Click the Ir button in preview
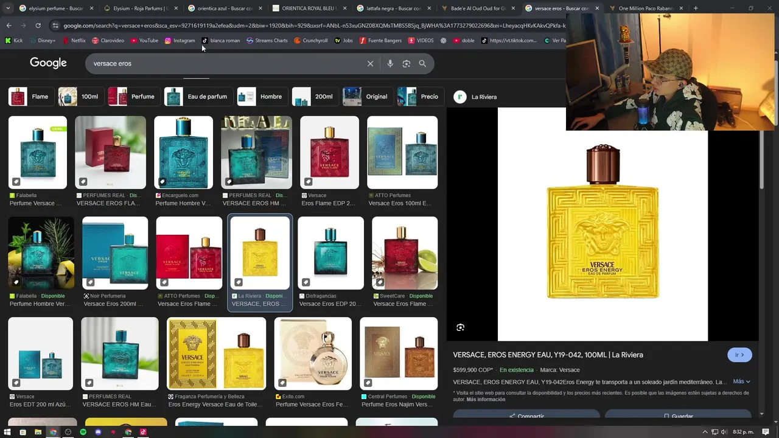 739,355
